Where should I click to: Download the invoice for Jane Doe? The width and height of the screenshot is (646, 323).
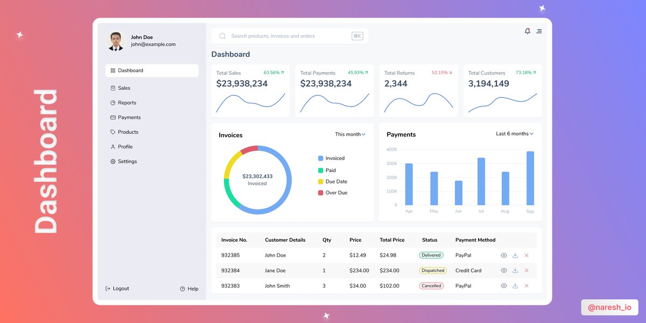[515, 270]
